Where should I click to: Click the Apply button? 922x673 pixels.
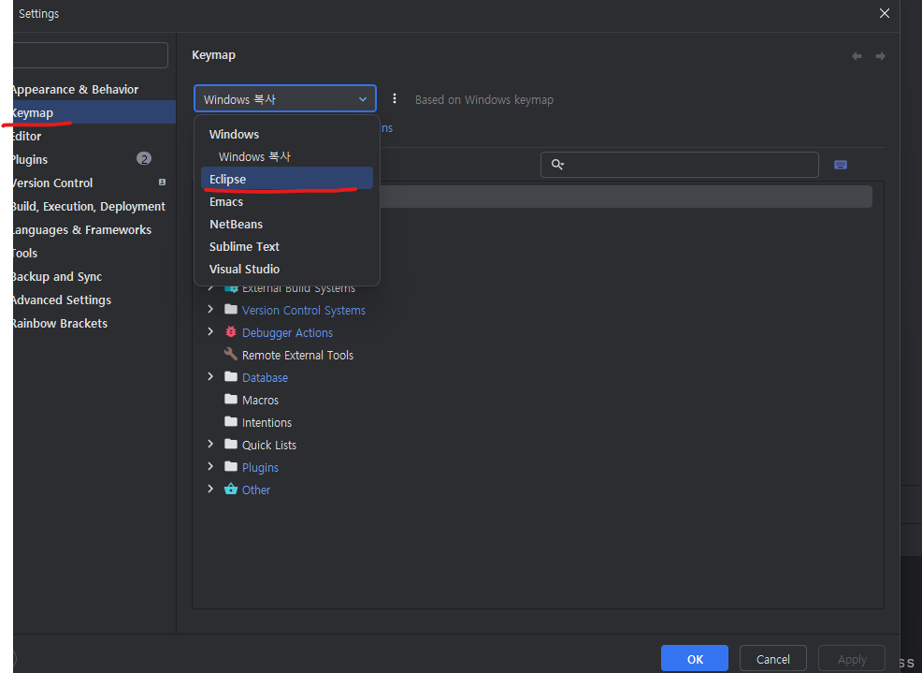[x=852, y=659]
